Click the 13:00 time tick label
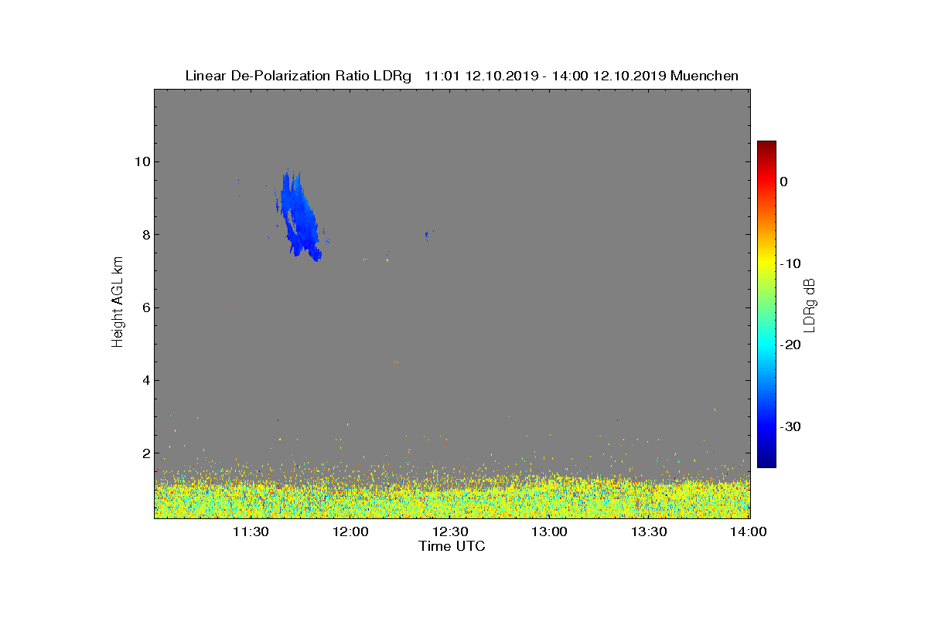 (550, 531)
